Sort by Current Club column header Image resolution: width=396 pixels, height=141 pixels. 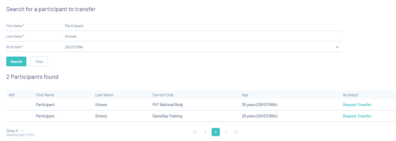tap(163, 95)
